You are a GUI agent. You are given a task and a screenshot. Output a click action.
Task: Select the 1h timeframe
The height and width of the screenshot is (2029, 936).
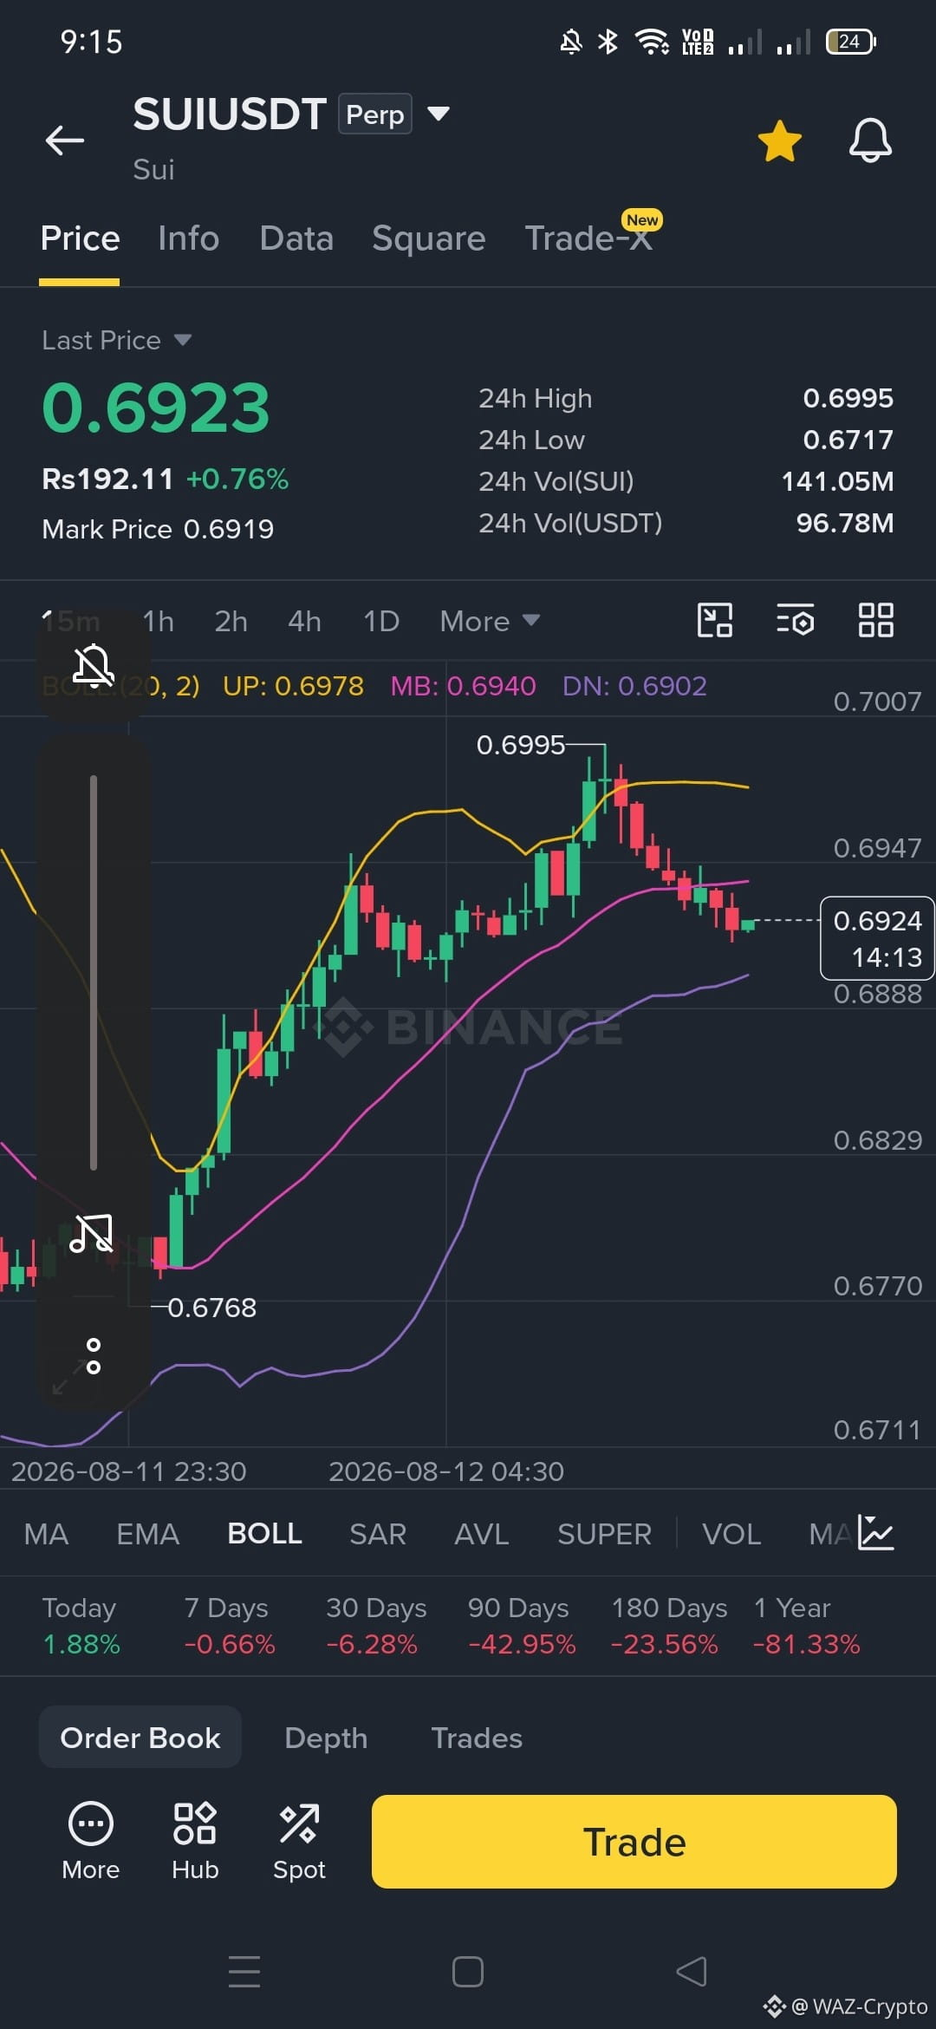click(x=159, y=621)
